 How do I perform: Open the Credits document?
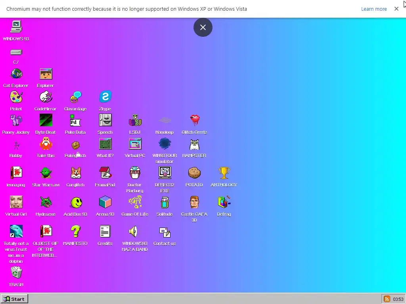coord(105,231)
